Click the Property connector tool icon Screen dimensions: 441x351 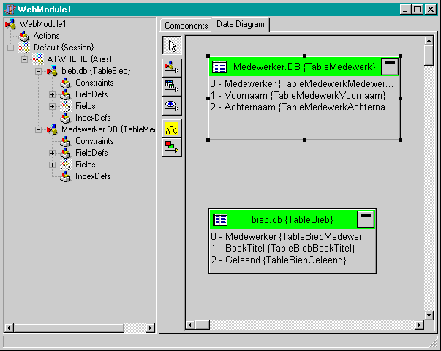point(172,67)
